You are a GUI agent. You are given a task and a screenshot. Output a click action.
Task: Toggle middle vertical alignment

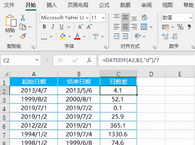[x=125, y=17]
